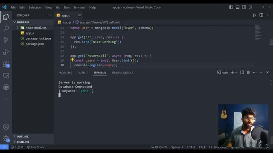Image resolution: width=273 pixels, height=153 pixels.
Task: Toggle primary side bar visibility
Action: click(x=231, y=7)
